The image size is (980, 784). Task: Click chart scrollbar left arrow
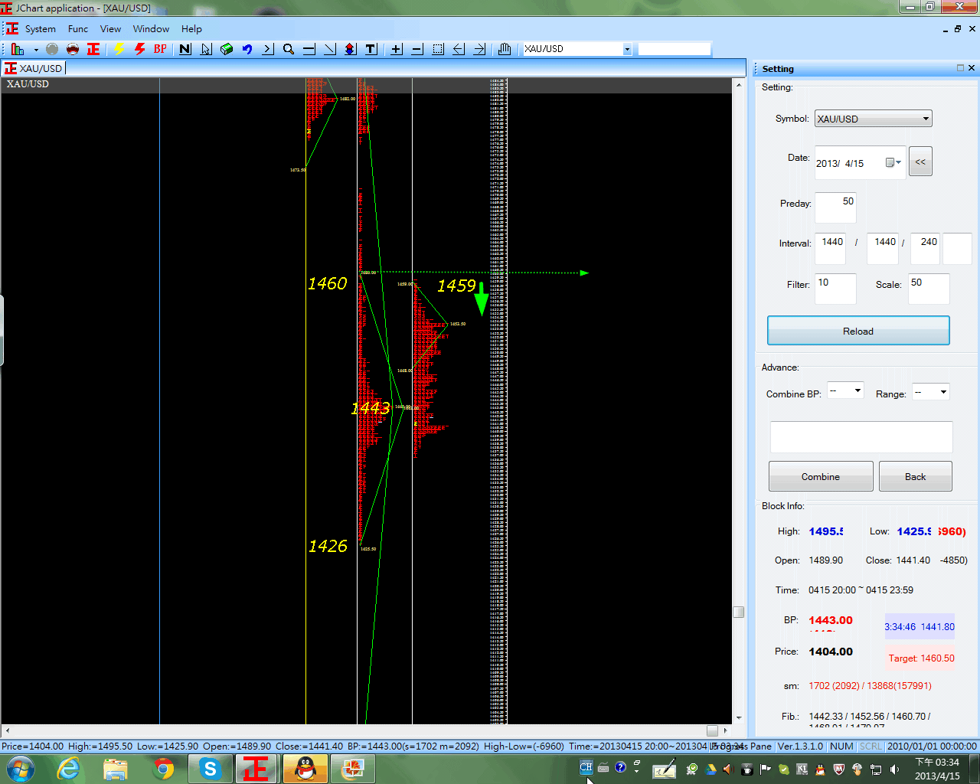point(8,730)
